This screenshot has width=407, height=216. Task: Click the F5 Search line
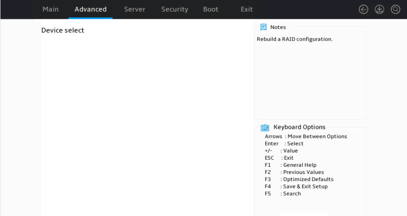[x=283, y=194]
